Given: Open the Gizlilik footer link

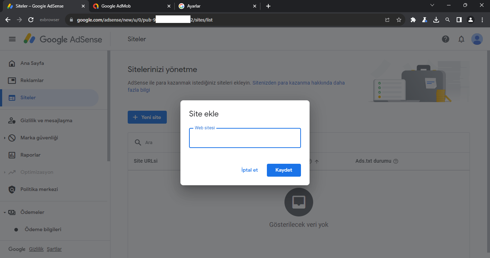Looking at the screenshot, I should click(x=36, y=249).
